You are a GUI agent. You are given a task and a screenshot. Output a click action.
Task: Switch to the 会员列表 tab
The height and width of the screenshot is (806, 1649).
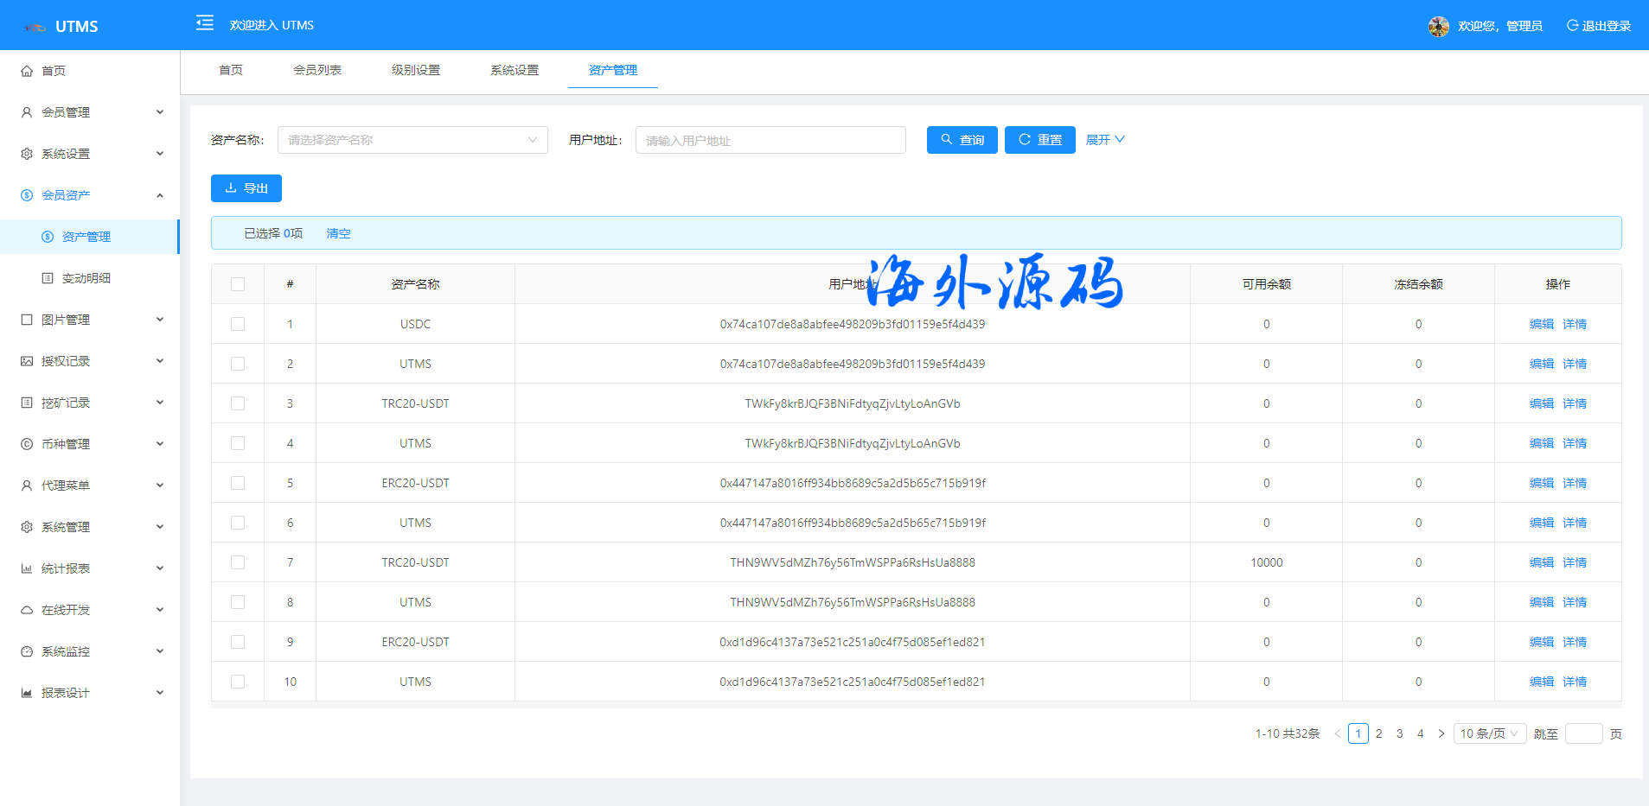click(x=317, y=70)
